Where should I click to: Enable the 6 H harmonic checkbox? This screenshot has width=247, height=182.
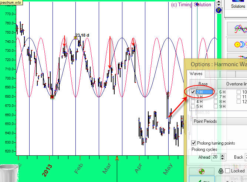216,92
